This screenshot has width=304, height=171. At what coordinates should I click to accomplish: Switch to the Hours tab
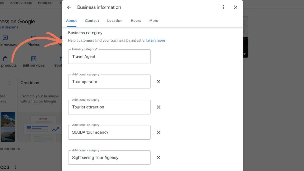pos(136,20)
